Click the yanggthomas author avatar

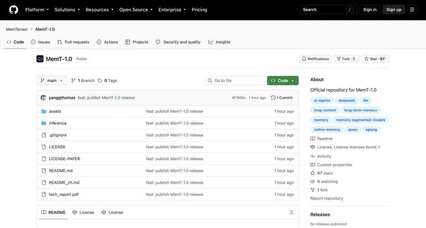[43, 98]
